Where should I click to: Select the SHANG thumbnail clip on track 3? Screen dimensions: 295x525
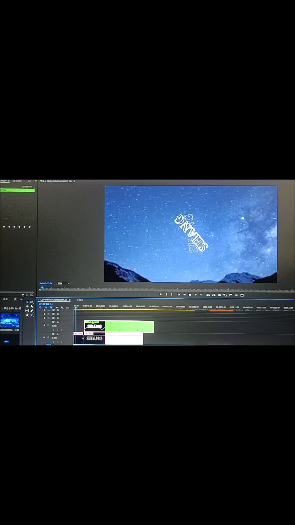pyautogui.click(x=95, y=326)
